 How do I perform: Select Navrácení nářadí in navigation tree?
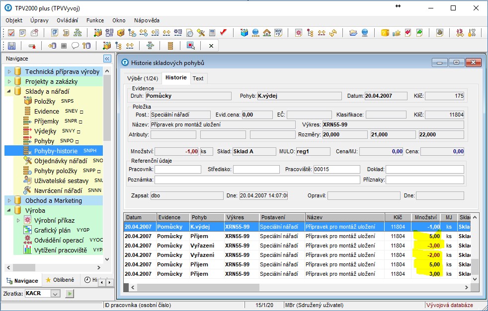tap(63, 190)
